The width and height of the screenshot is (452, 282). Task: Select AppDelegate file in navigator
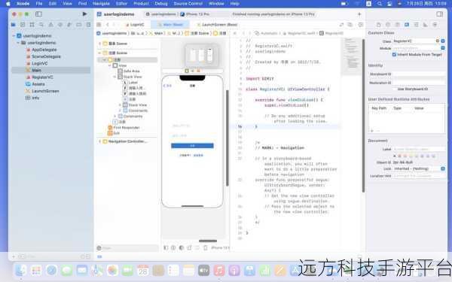[44, 50]
